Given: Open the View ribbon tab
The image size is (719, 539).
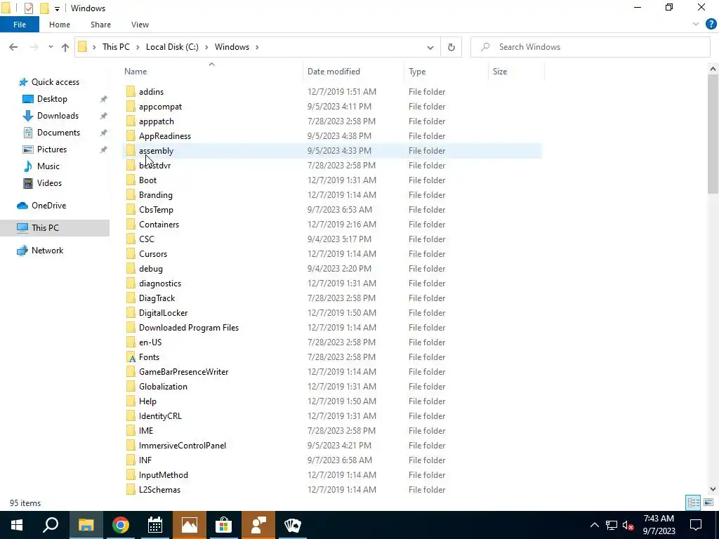Looking at the screenshot, I should (x=140, y=25).
